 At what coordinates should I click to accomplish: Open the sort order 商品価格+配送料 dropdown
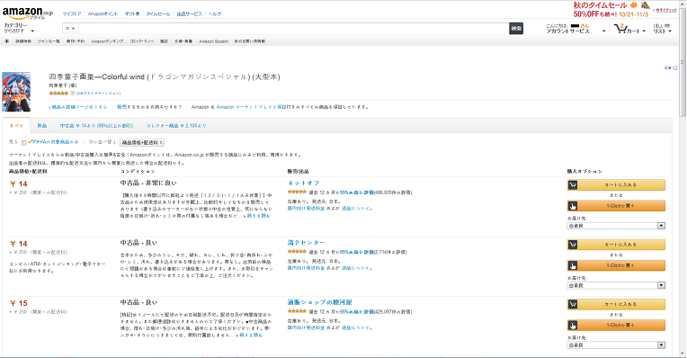(142, 142)
